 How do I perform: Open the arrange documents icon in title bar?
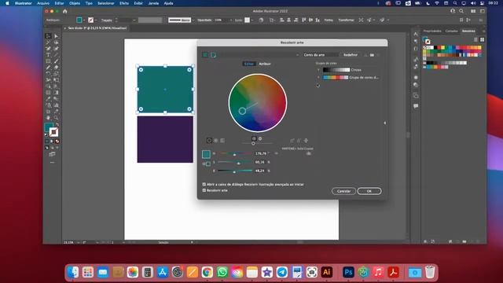click(473, 11)
